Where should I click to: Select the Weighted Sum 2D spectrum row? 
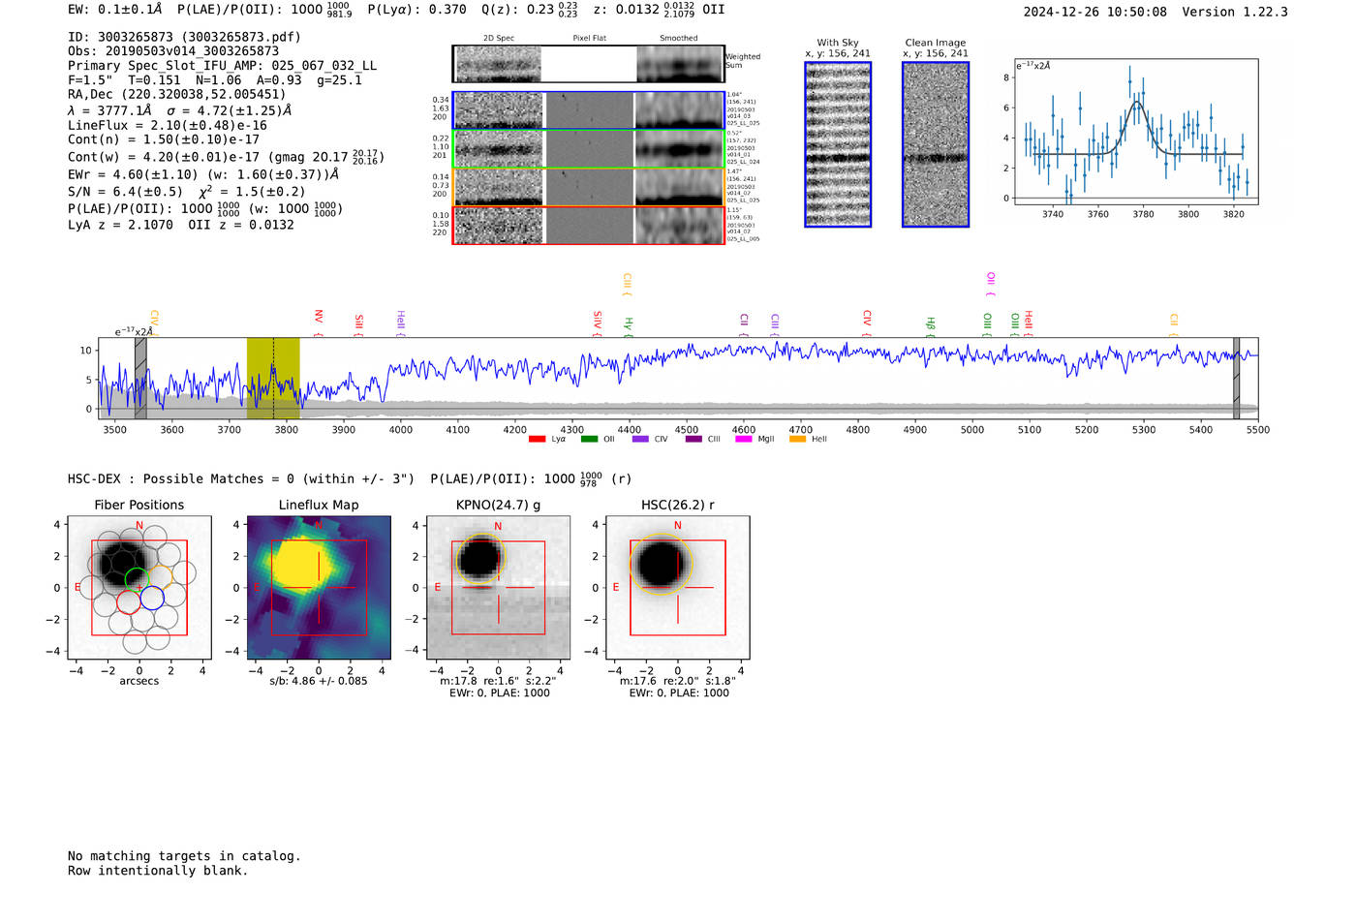click(588, 64)
